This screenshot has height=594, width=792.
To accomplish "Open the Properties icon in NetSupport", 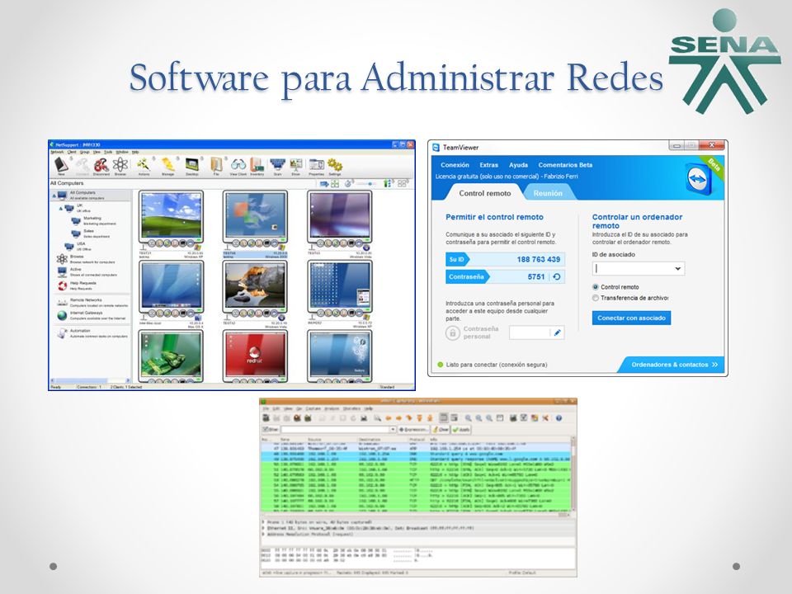I will tap(316, 165).
